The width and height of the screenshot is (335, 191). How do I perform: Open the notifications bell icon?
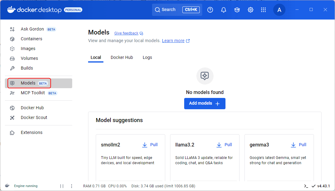tap(224, 10)
